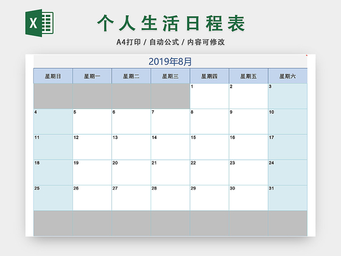This screenshot has width=341, height=256.
Task: Select the day 13 calendar cell
Action: pyautogui.click(x=131, y=147)
